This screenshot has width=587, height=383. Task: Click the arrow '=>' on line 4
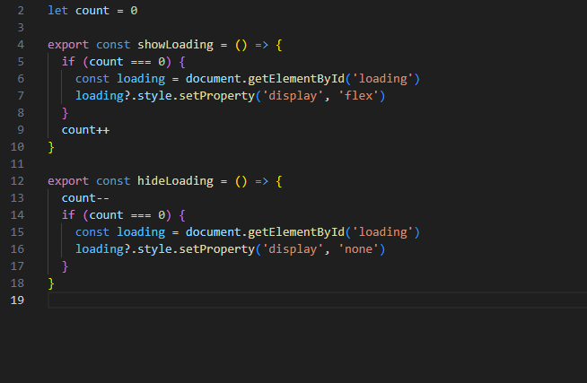262,45
